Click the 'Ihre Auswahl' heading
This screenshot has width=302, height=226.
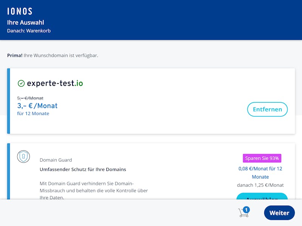26,23
